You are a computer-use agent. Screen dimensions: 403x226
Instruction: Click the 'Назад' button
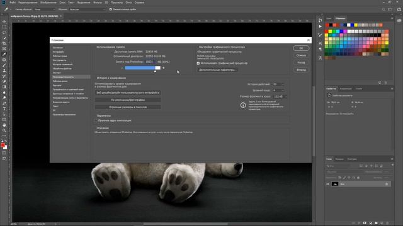click(301, 63)
